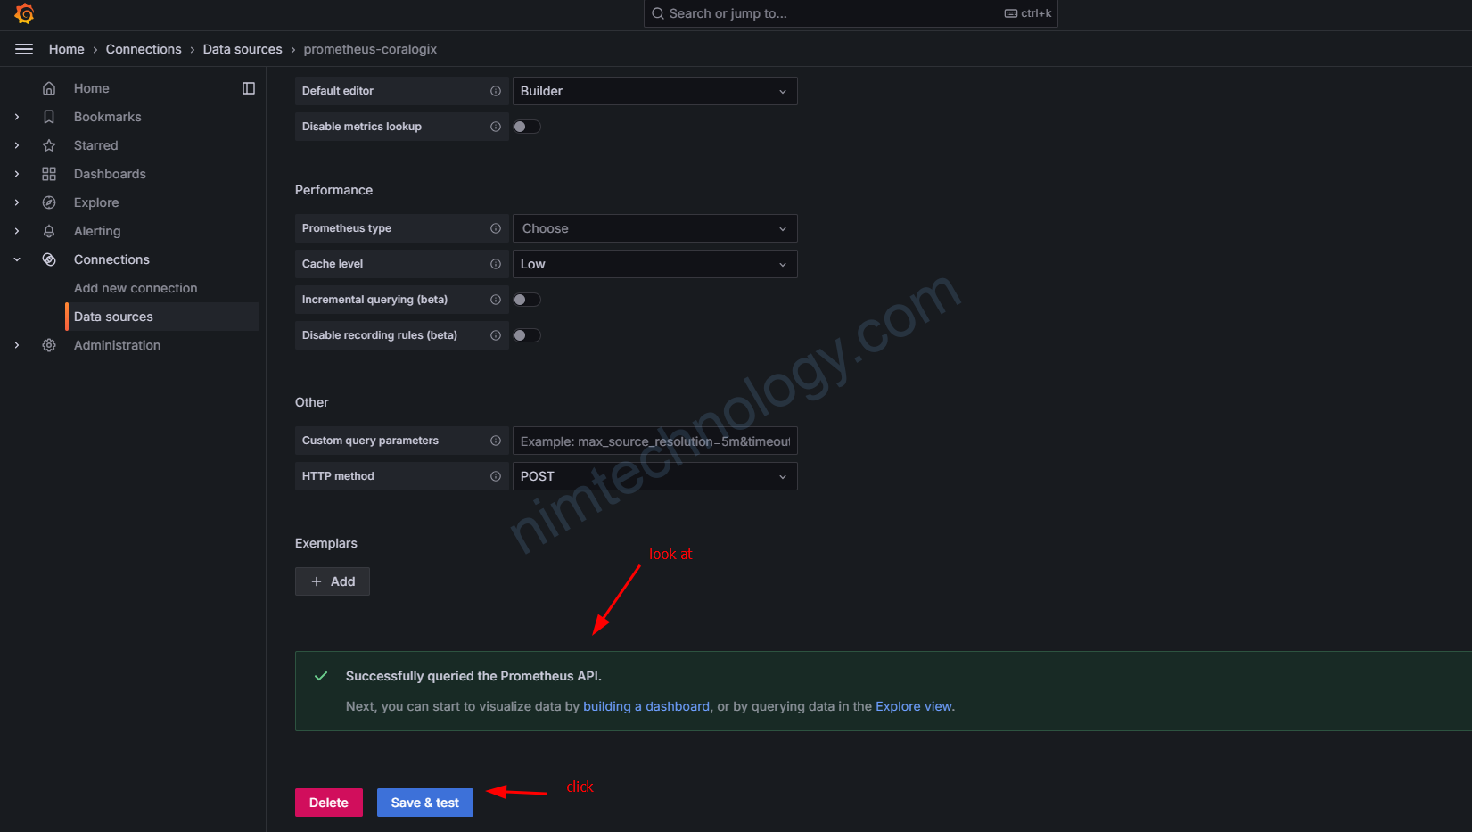The image size is (1472, 832).
Task: Open the building a dashboard link
Action: (646, 706)
